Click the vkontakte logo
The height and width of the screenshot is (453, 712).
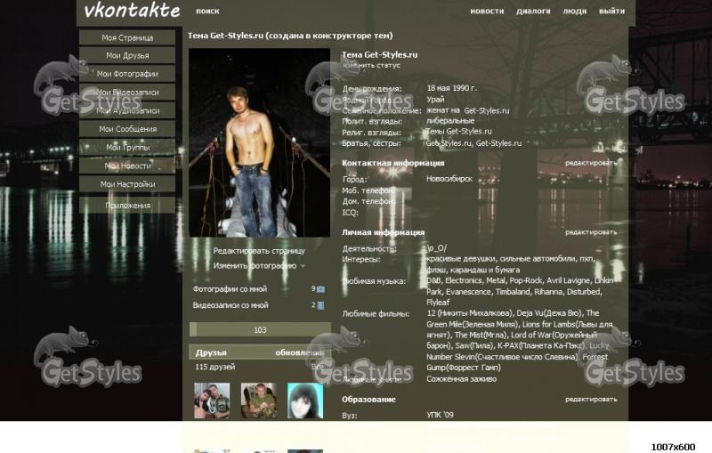pos(132,11)
